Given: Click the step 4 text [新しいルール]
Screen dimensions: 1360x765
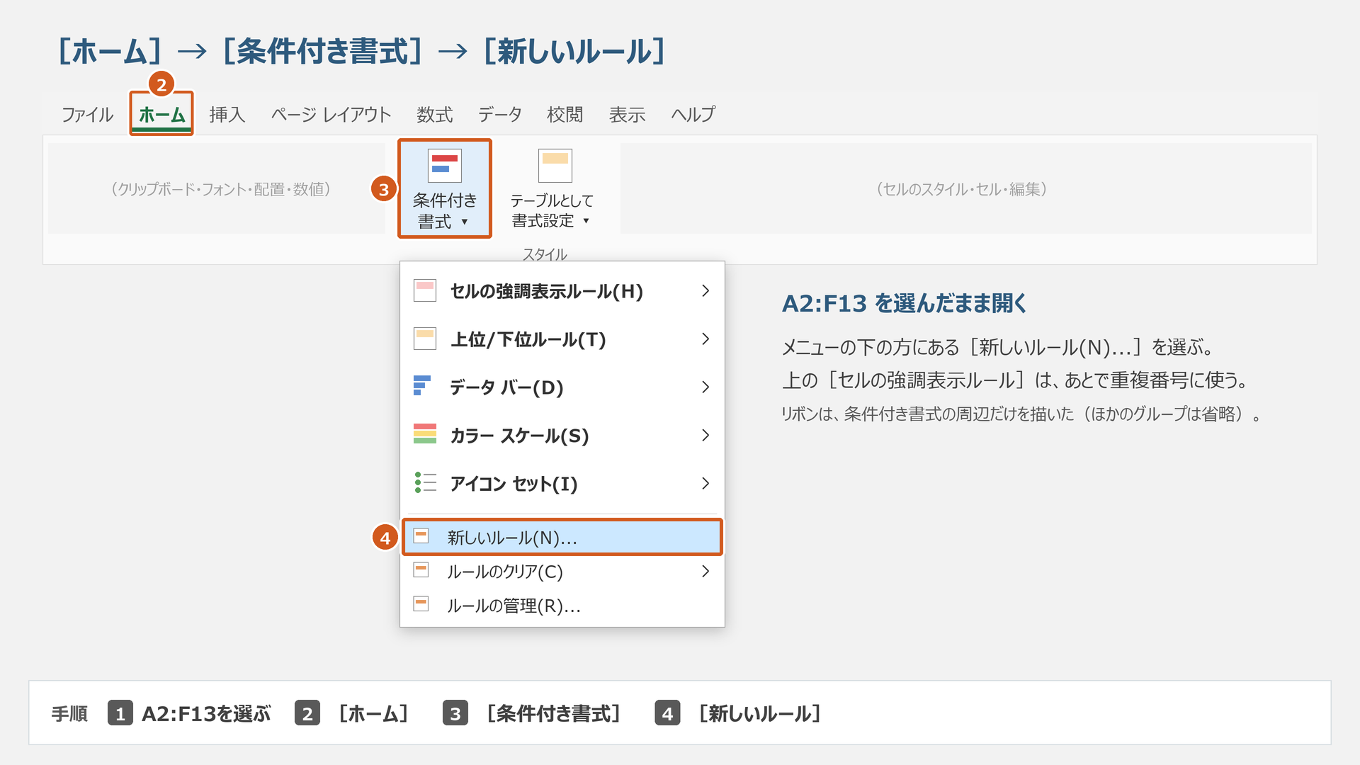Looking at the screenshot, I should click(759, 713).
